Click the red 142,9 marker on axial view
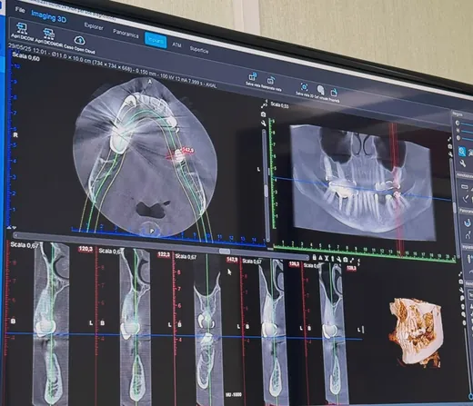The width and height of the screenshot is (473, 406). pyautogui.click(x=188, y=150)
